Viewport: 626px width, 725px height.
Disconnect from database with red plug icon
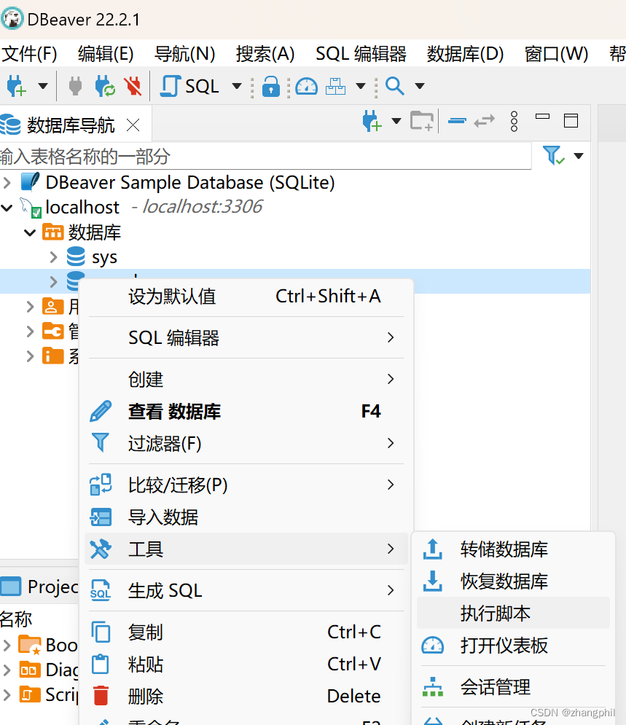pyautogui.click(x=132, y=86)
